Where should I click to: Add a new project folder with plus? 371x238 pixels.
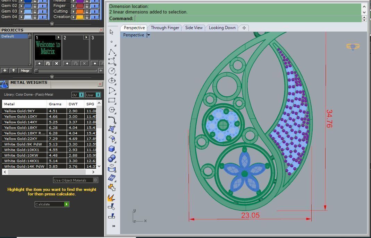point(5,71)
